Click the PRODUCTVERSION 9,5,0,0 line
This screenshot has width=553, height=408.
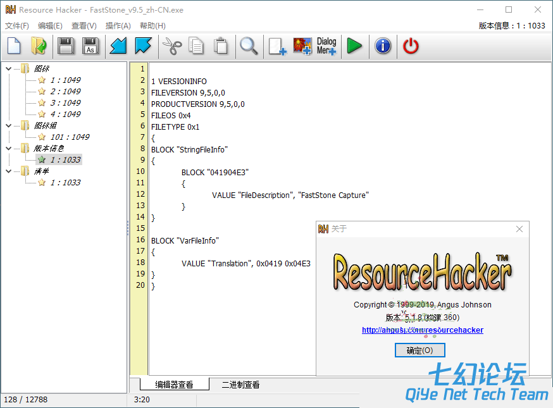(198, 104)
